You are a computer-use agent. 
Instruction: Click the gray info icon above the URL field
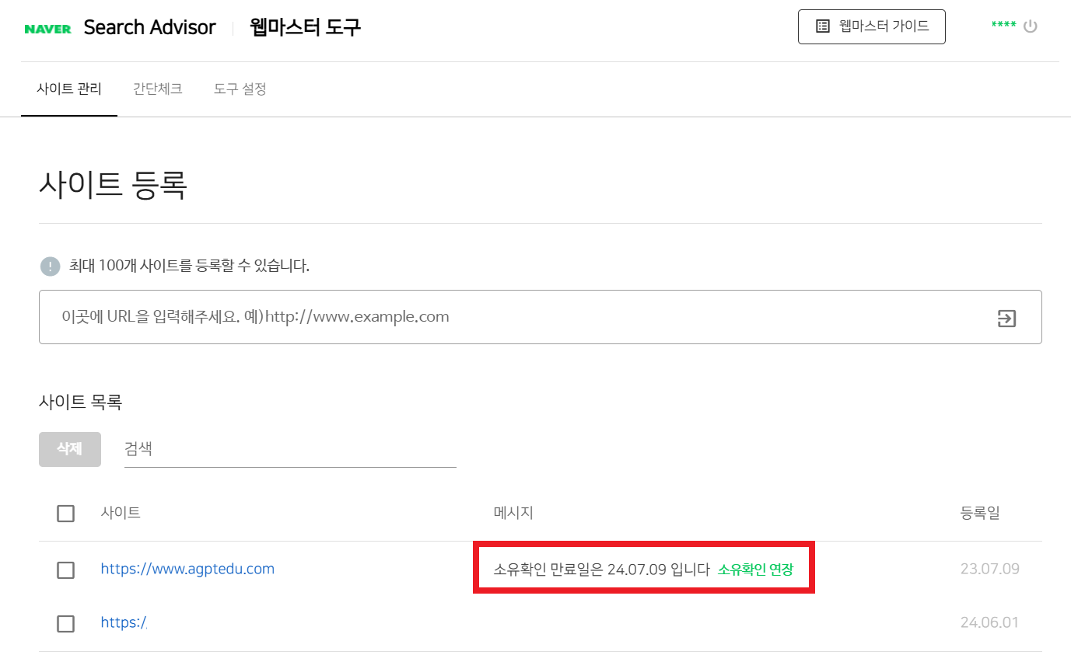(50, 267)
